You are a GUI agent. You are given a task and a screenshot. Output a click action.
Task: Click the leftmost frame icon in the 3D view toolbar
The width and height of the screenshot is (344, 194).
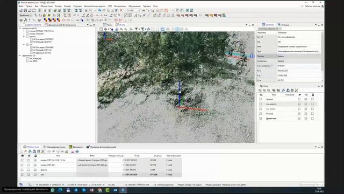[101, 29]
